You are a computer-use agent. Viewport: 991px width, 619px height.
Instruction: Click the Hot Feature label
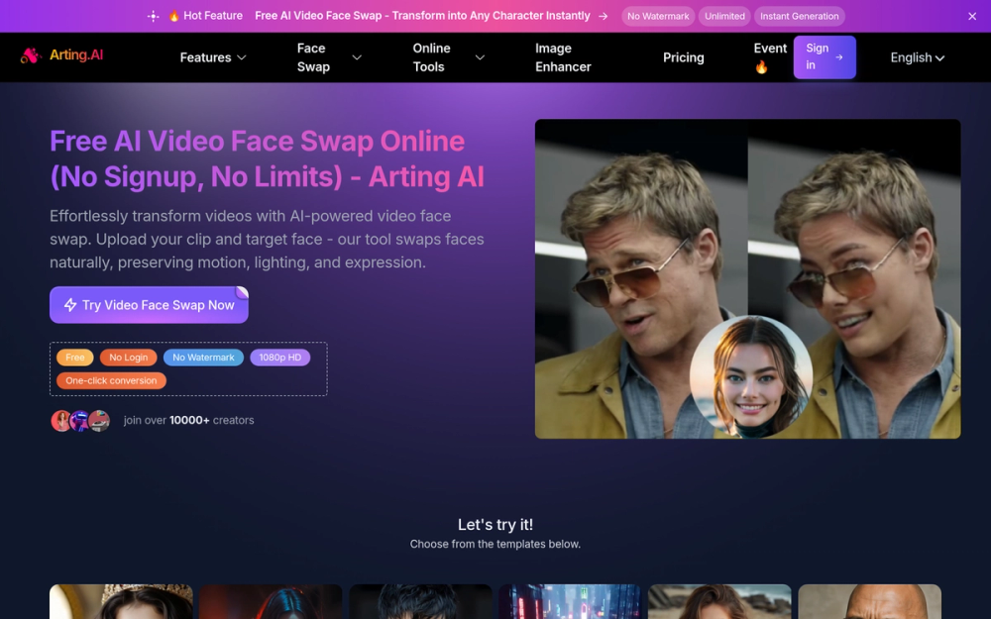coord(213,16)
